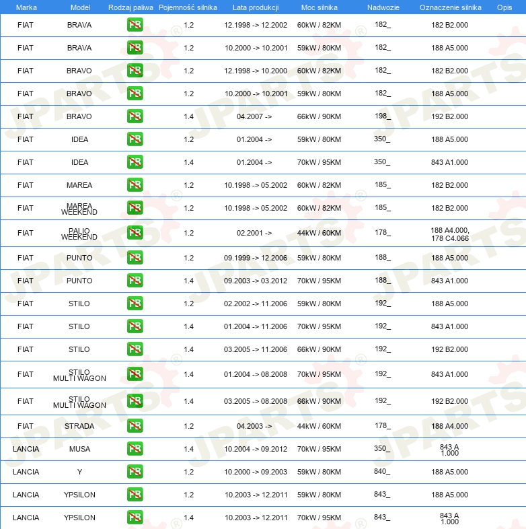This screenshot has height=529, width=526.
Task: Click the Lata produkcji column header
Action: (x=256, y=7)
